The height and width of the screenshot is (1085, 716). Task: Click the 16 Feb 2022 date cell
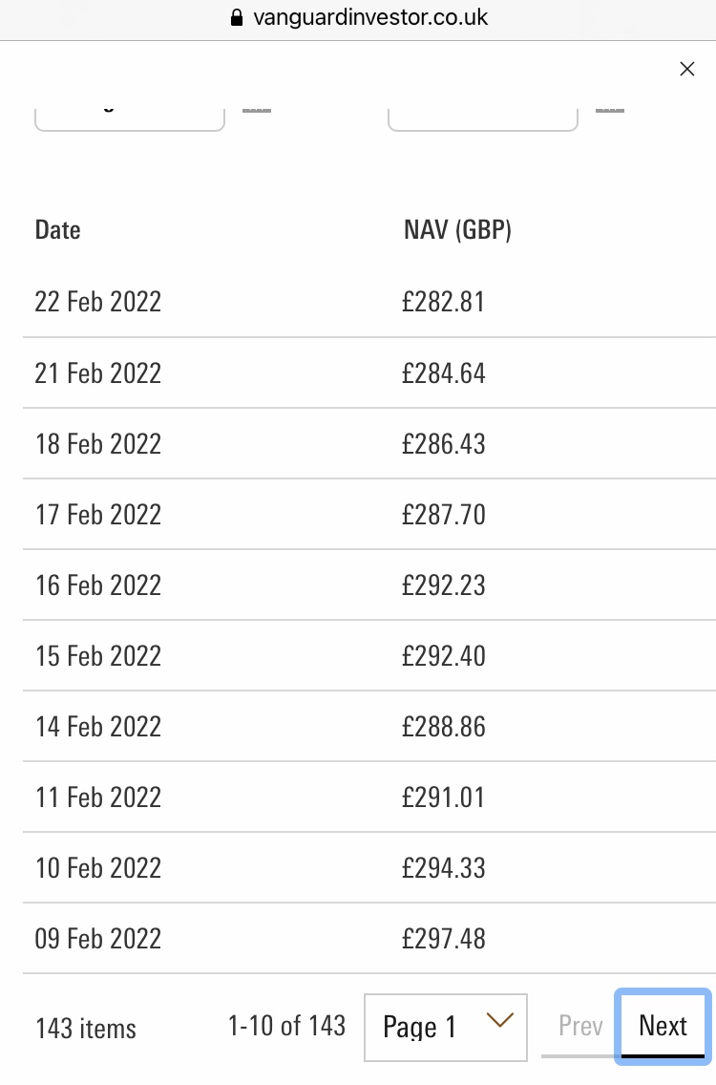click(x=98, y=585)
